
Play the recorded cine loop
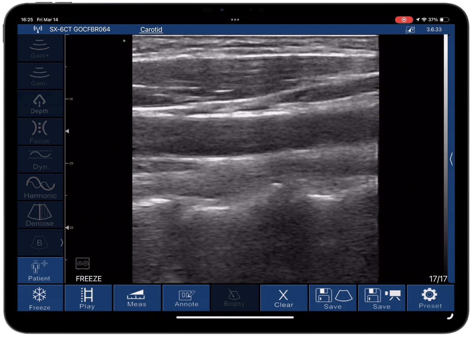[88, 298]
